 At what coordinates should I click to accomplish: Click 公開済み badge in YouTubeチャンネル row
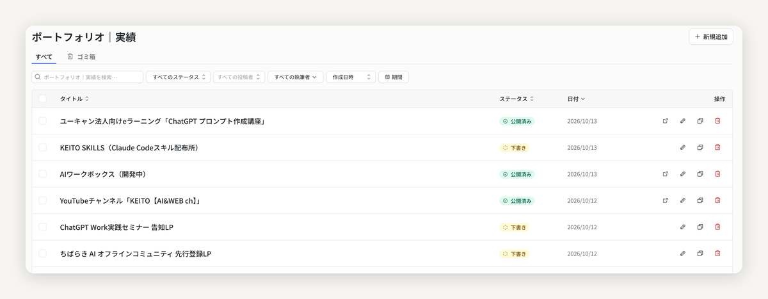click(517, 200)
